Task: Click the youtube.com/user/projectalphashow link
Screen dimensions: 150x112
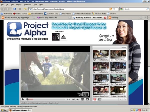Action: tap(39, 103)
